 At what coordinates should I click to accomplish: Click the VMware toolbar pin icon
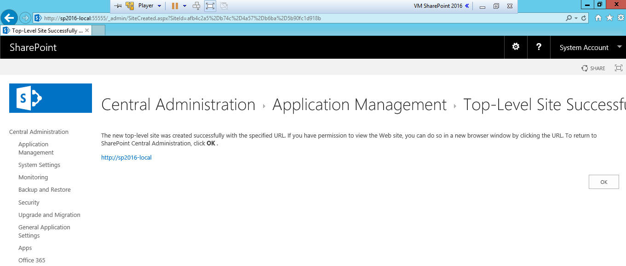pos(118,6)
